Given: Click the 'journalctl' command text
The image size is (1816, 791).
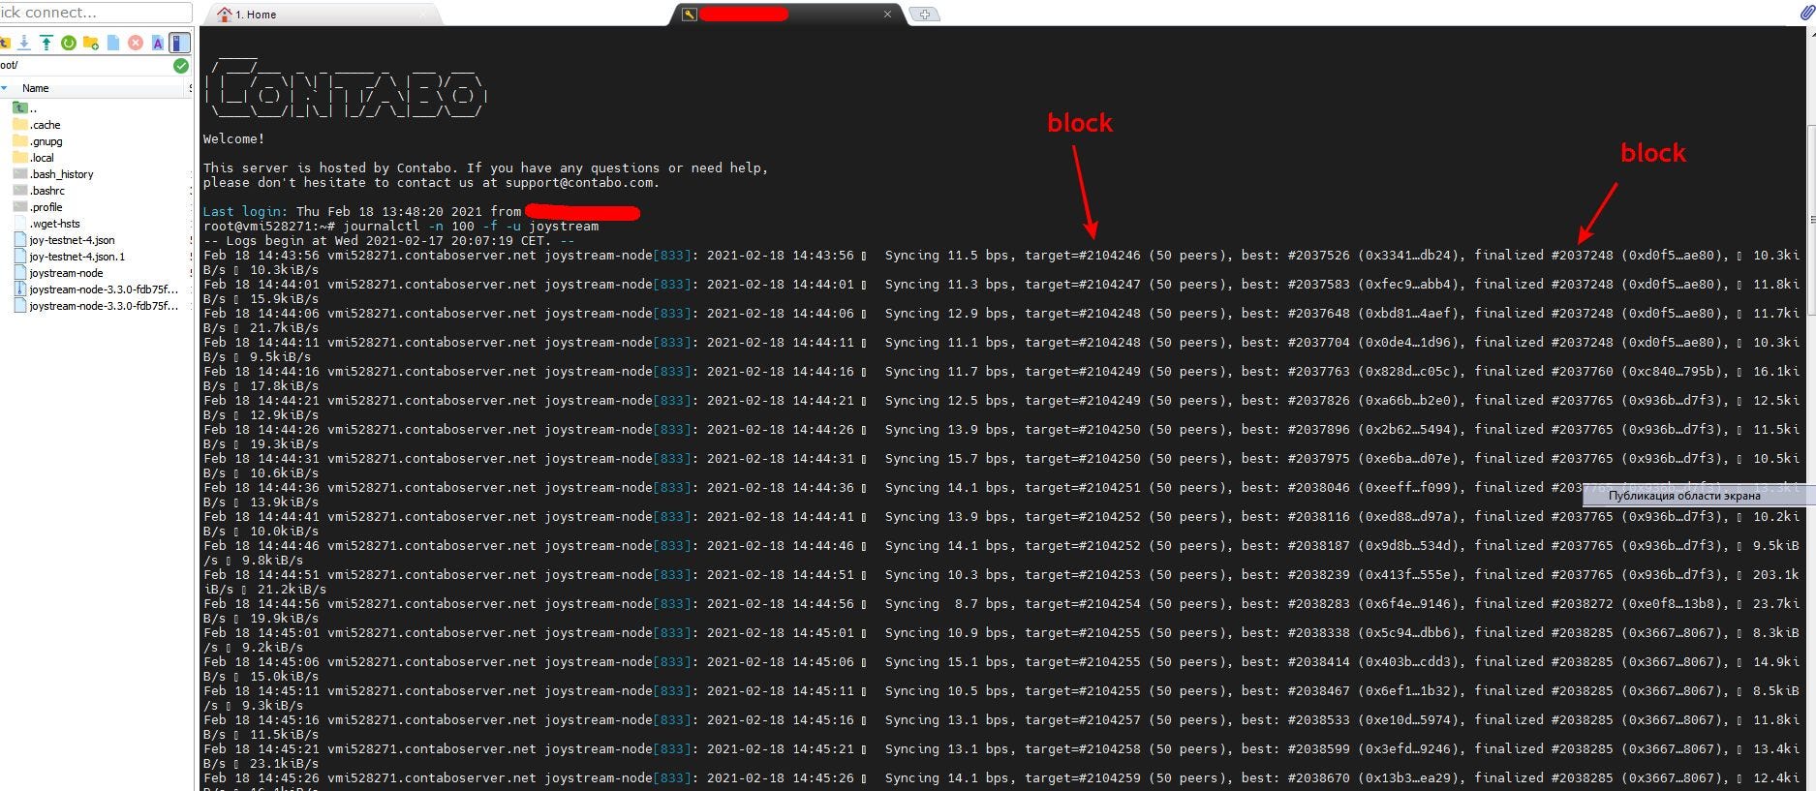Looking at the screenshot, I should click(x=382, y=227).
